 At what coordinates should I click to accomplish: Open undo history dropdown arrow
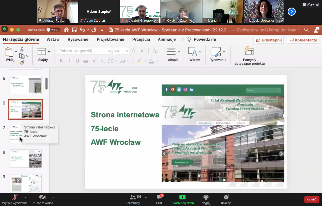tap(88, 30)
